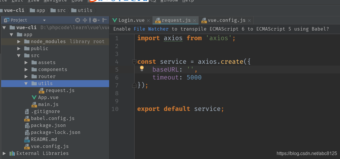The width and height of the screenshot is (340, 159).
Task: Click the timeout value 5000
Action: tap(194, 77)
